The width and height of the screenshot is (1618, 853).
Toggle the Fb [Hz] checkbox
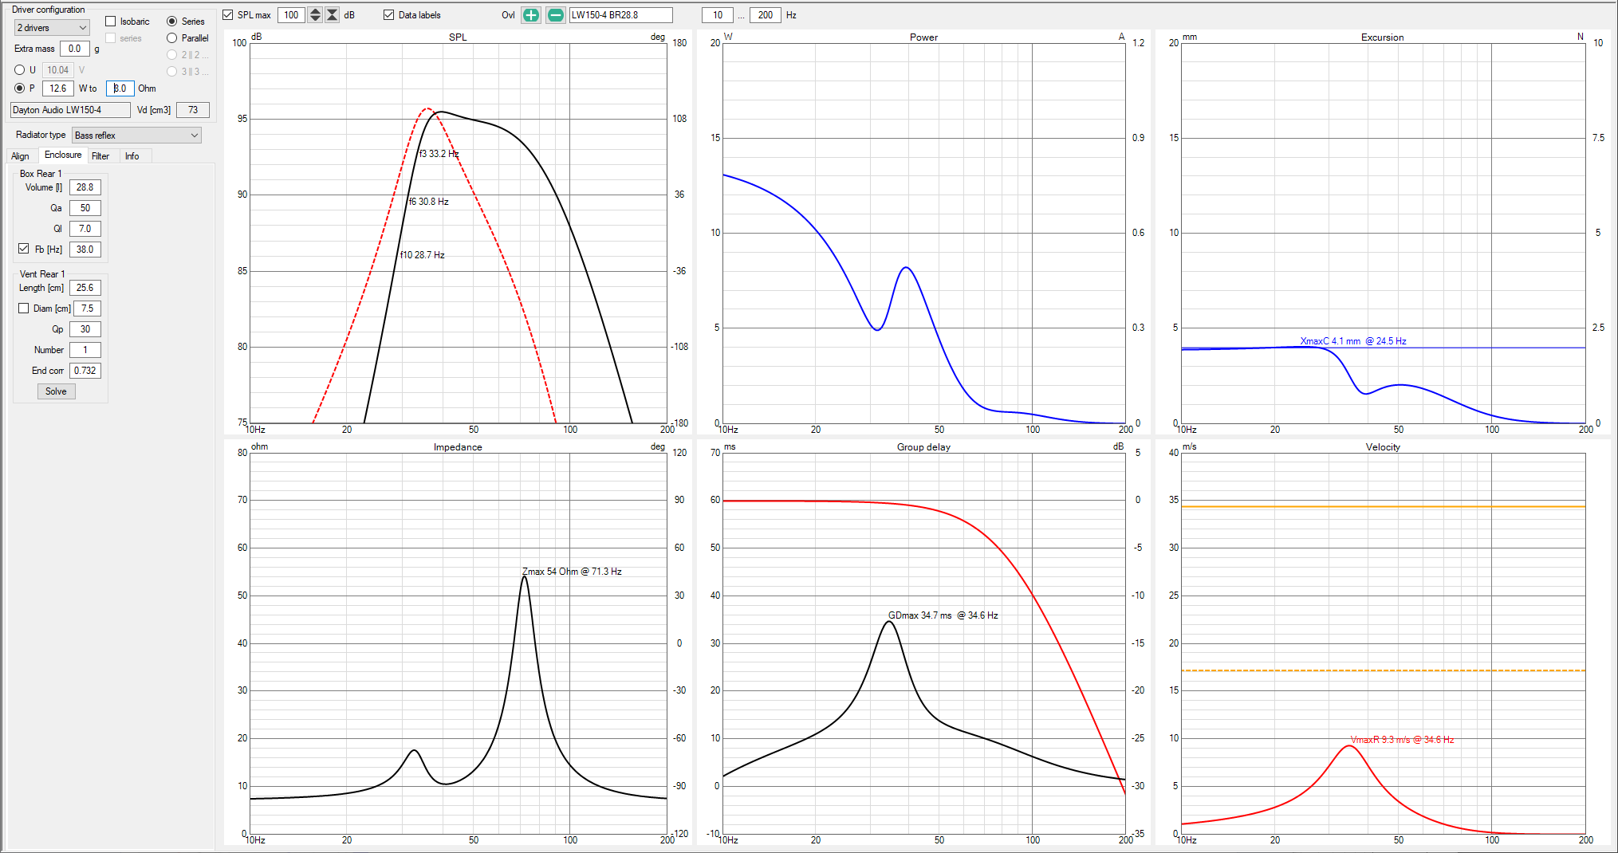pyautogui.click(x=24, y=249)
